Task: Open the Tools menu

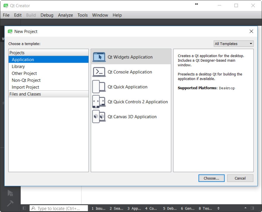Action: pos(82,15)
